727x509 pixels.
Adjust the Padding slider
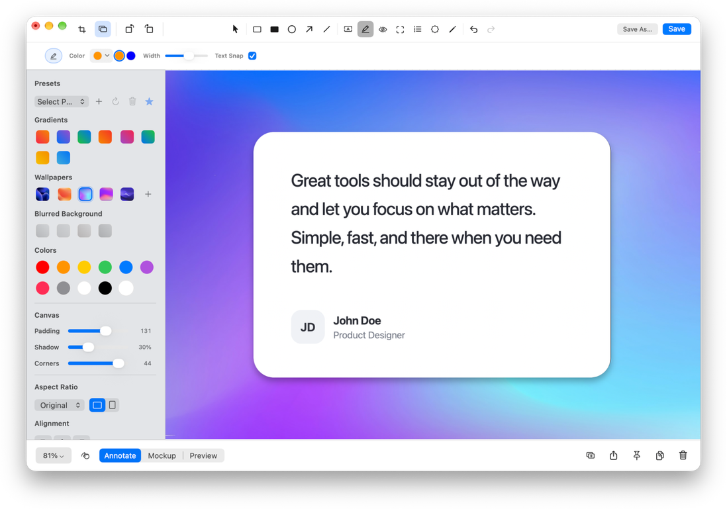point(97,331)
